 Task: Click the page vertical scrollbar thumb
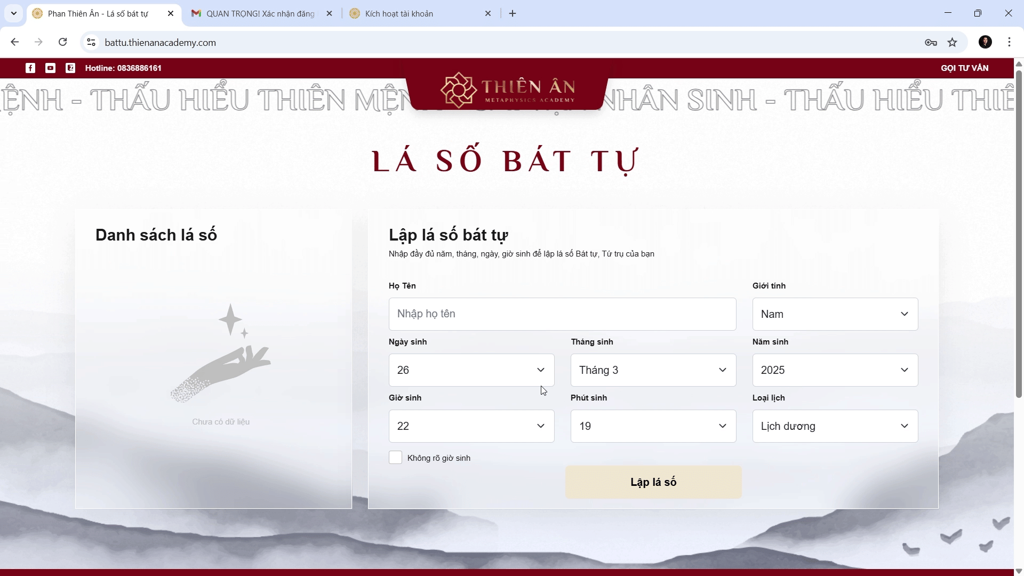1019,229
